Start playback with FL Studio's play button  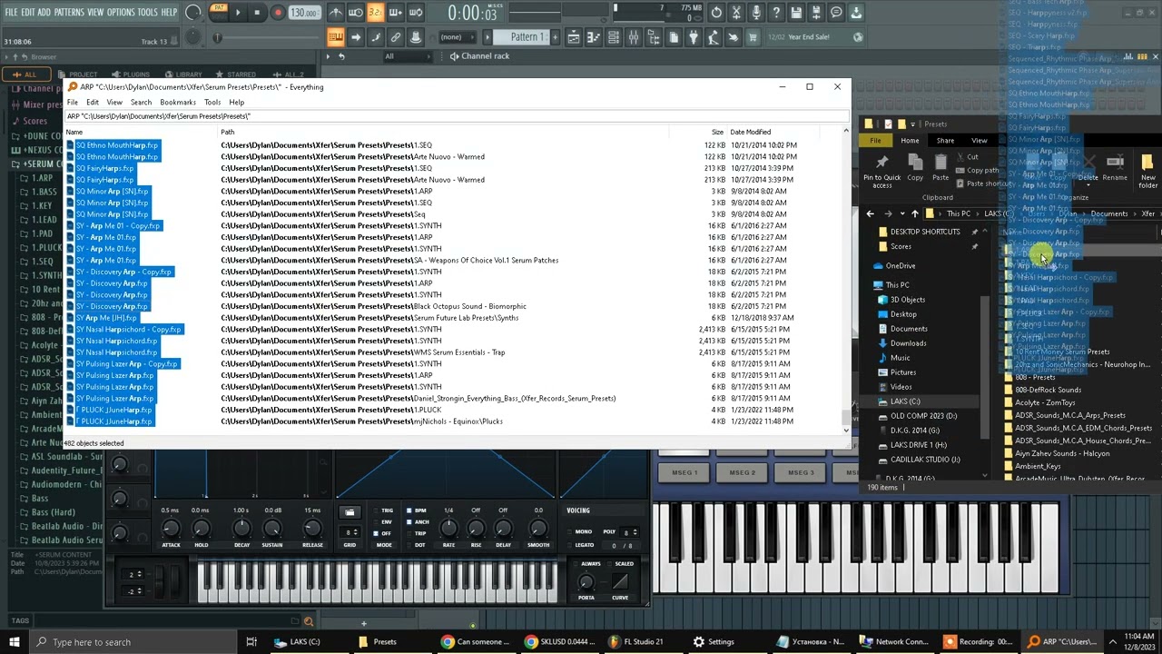(238, 13)
